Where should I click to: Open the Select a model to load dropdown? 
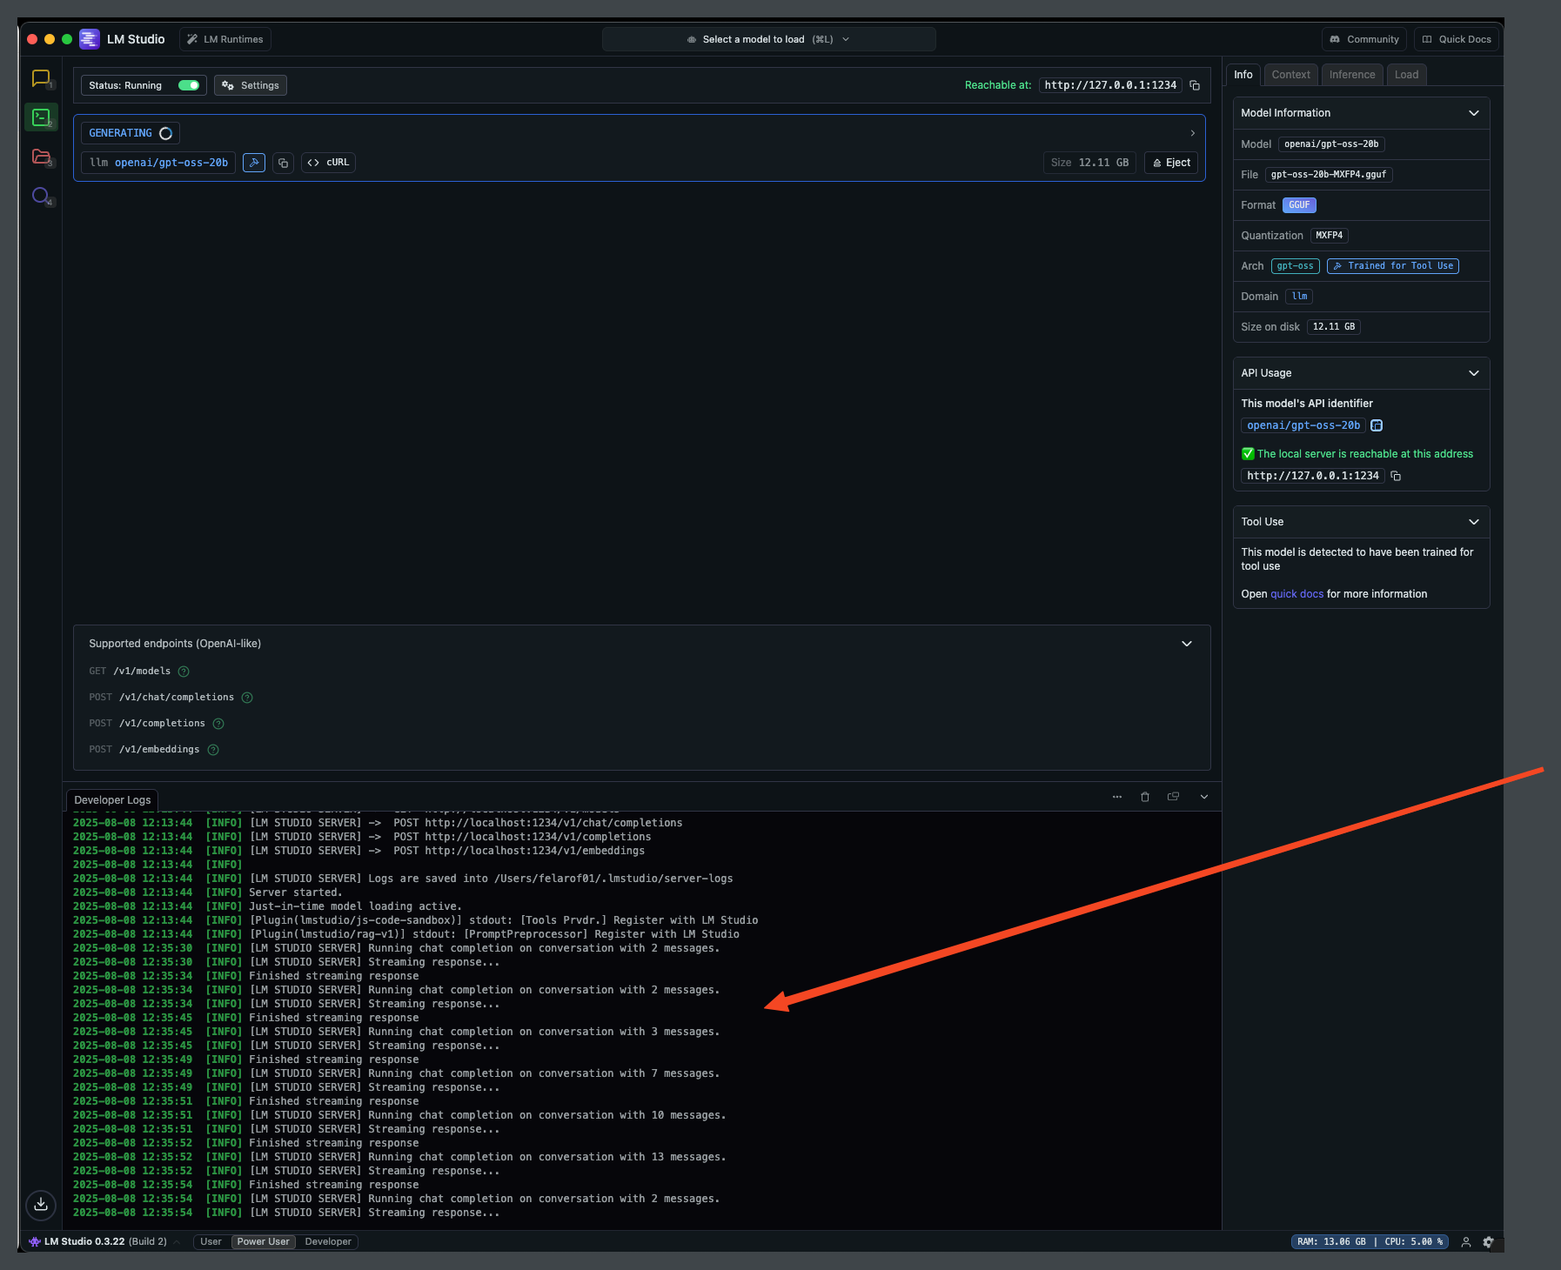coord(767,38)
